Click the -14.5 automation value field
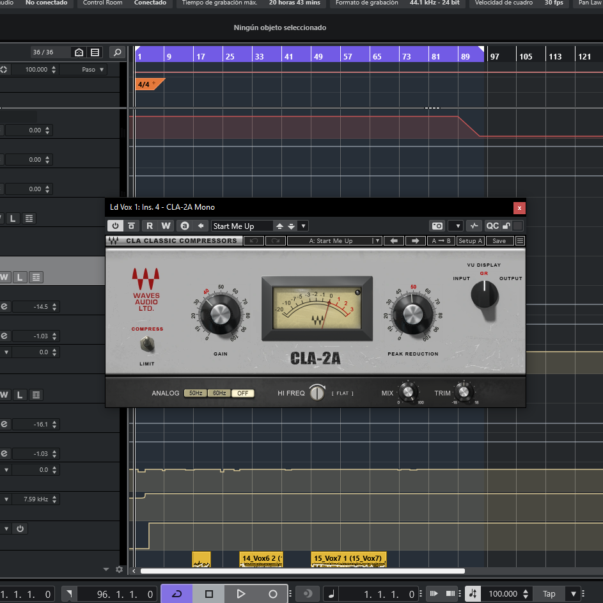This screenshot has width=603, height=603. (35, 306)
